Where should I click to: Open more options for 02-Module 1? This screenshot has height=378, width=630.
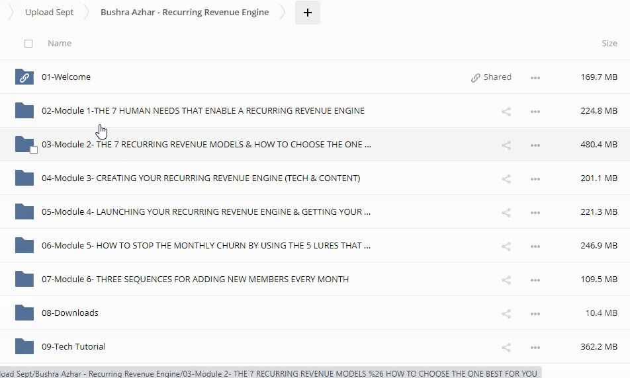[535, 112]
